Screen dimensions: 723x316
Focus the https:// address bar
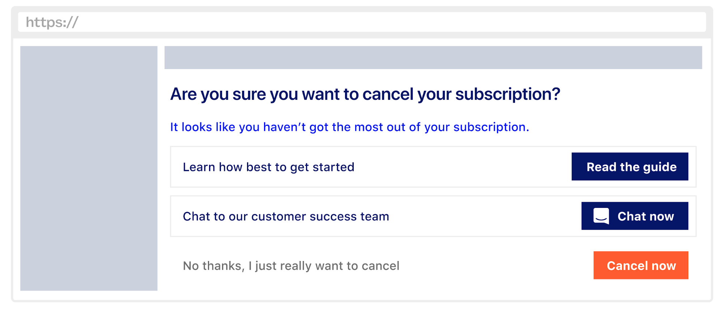pos(362,22)
